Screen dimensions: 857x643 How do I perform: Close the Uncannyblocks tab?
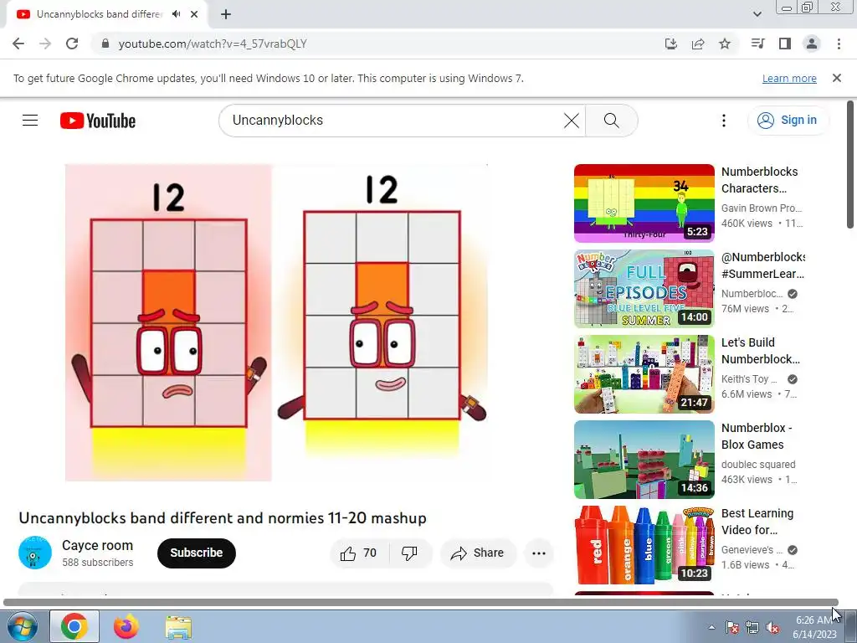pos(194,14)
